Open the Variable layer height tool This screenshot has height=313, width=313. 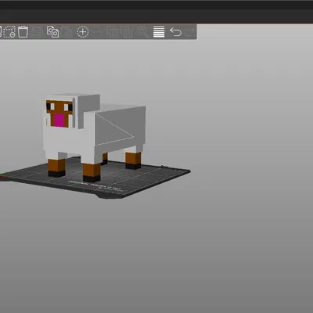159,32
